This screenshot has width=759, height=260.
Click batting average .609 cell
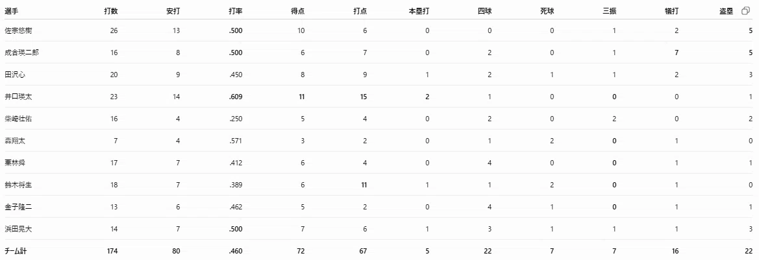pyautogui.click(x=236, y=97)
